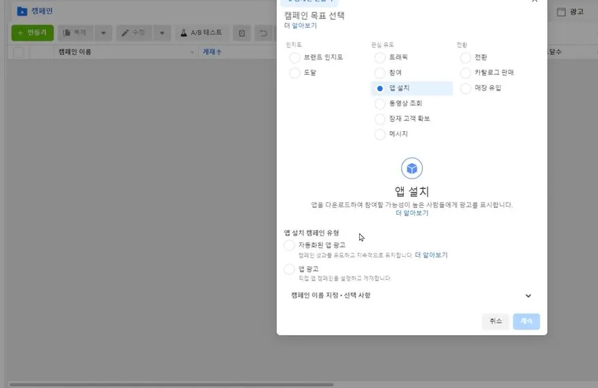
Task: Open the dropdown arrow next to 복제
Action: tap(103, 33)
